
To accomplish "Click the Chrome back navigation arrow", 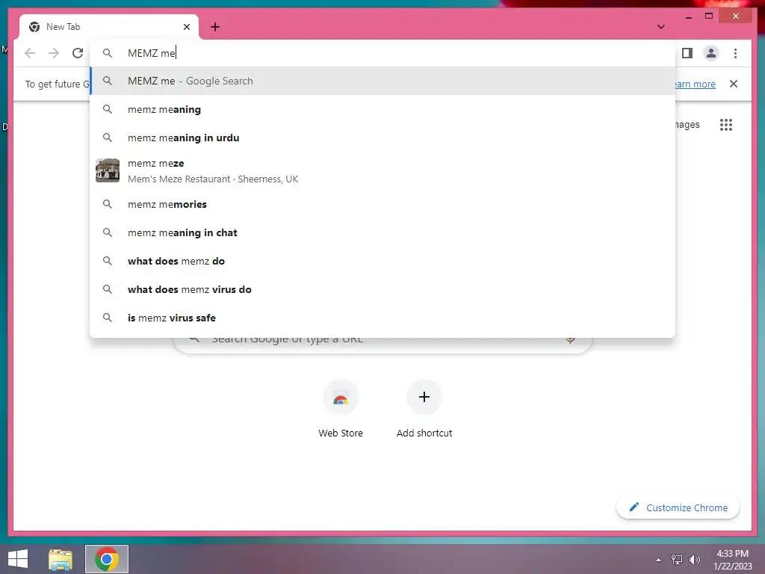I will pos(30,53).
